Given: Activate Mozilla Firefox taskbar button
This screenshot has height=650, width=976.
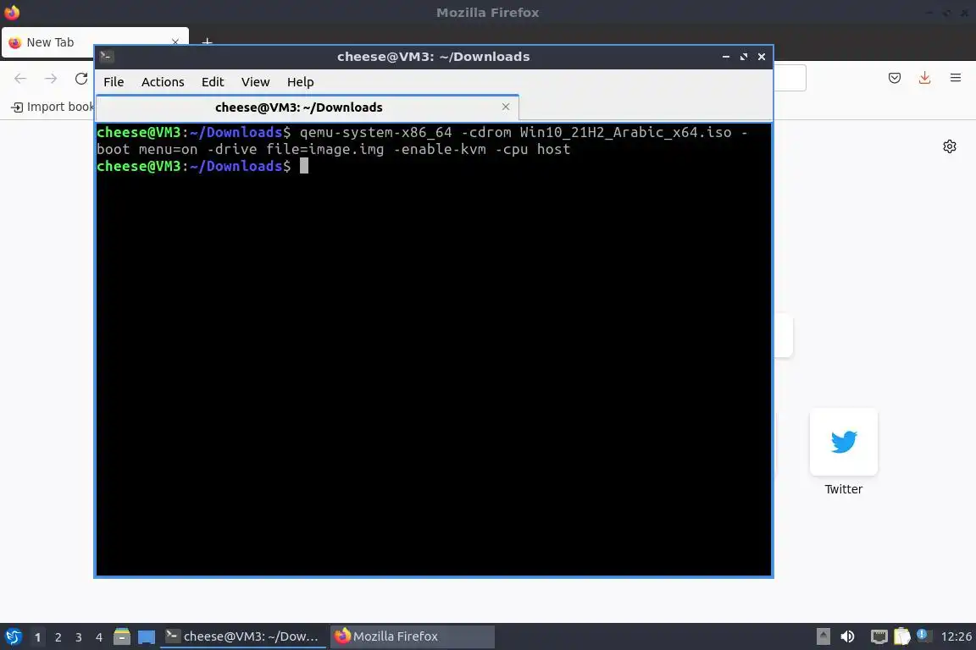Looking at the screenshot, I should pos(412,636).
